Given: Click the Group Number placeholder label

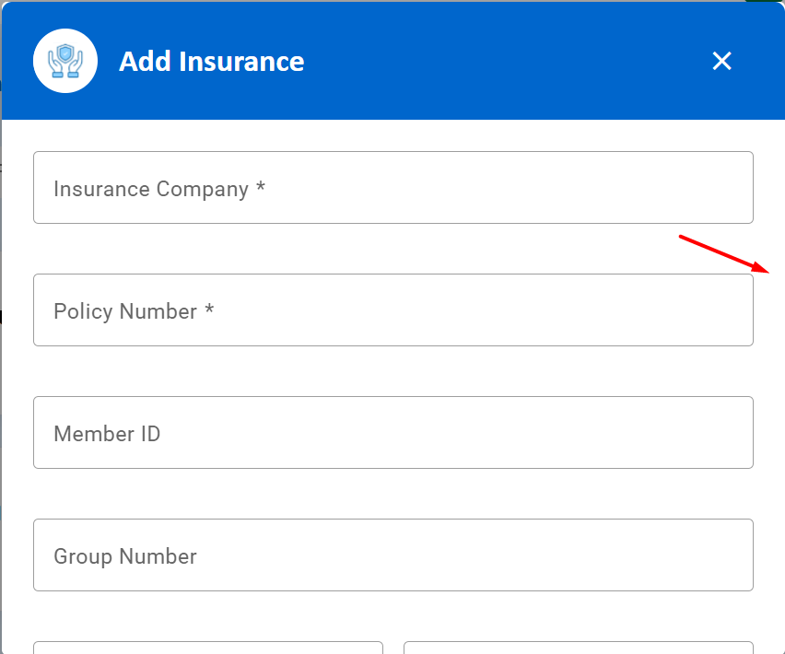Looking at the screenshot, I should pos(125,556).
